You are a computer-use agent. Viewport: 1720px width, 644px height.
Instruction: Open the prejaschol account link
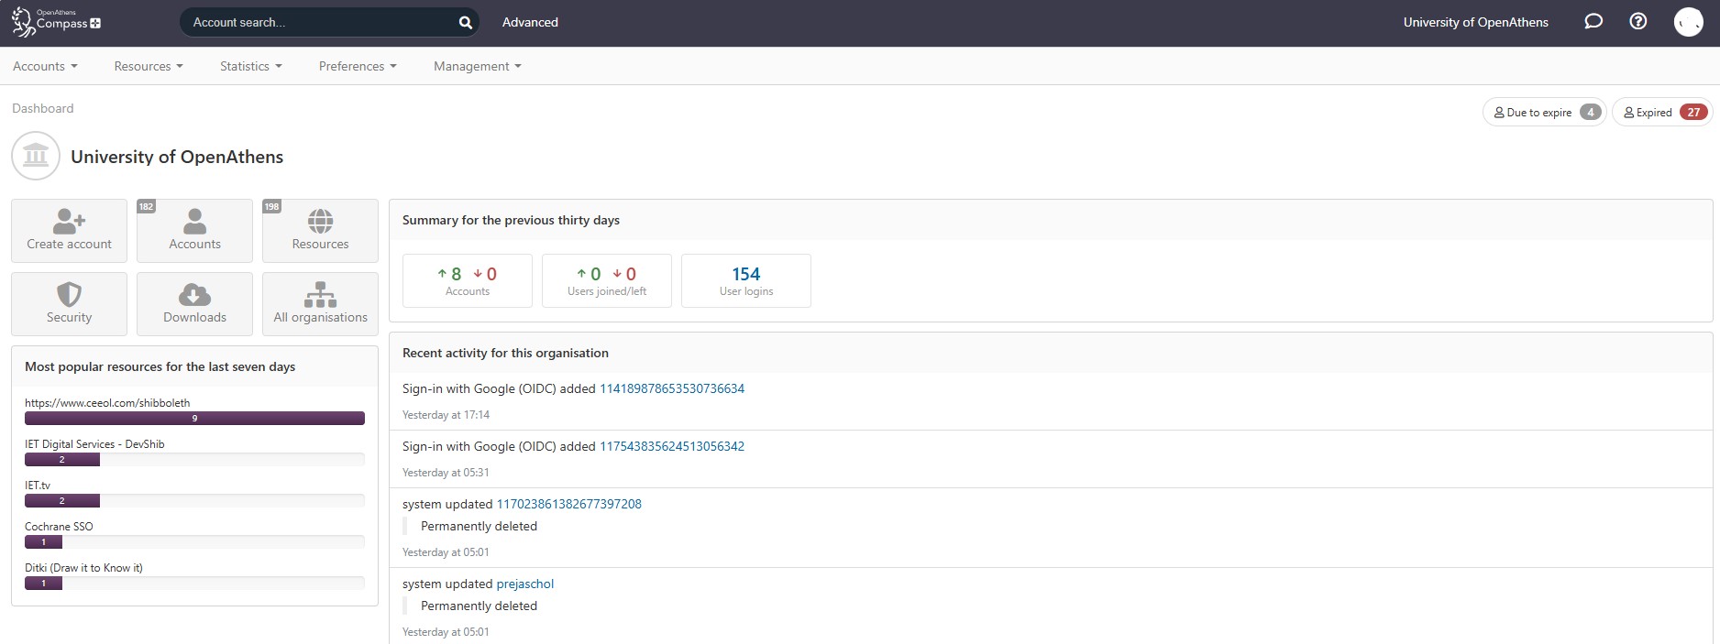click(x=525, y=584)
